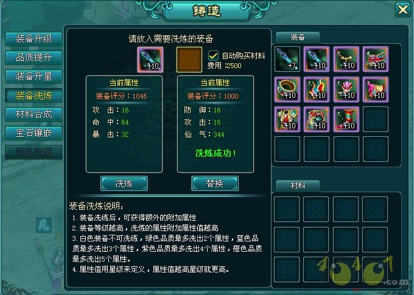
Task: Select the +10 red dragon belt icon
Action: 376,59
